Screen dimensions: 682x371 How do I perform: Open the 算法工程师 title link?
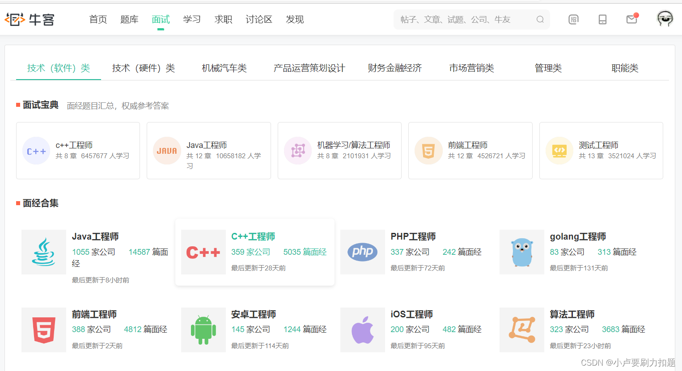coord(572,314)
